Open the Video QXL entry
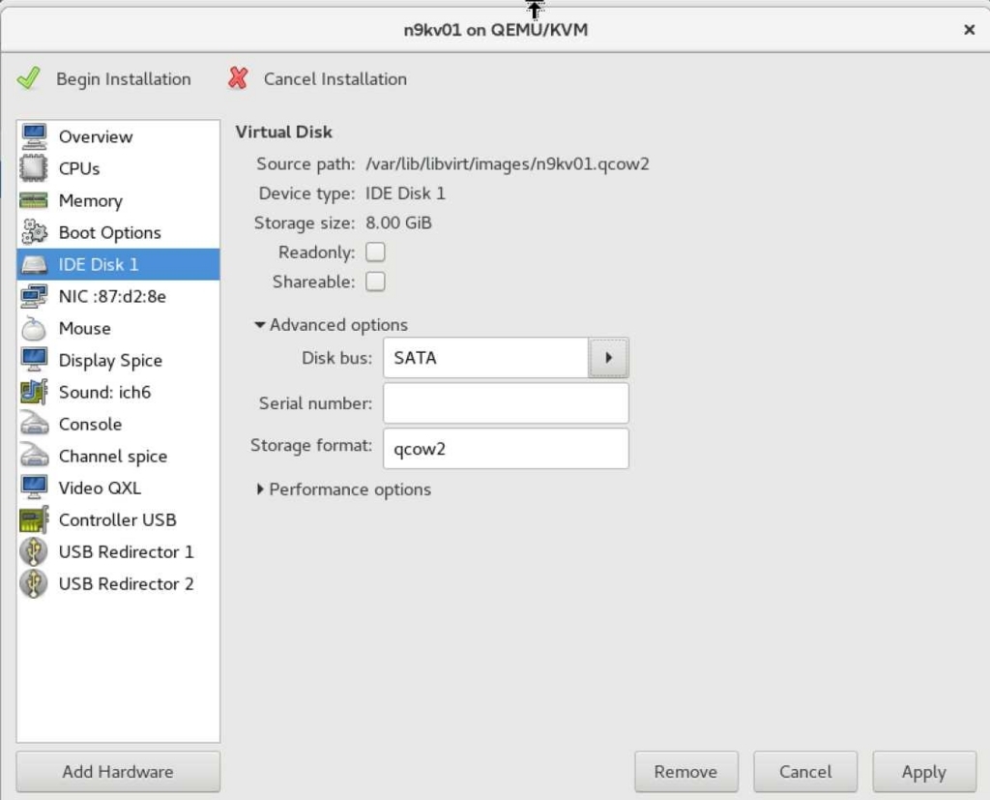 pyautogui.click(x=118, y=488)
